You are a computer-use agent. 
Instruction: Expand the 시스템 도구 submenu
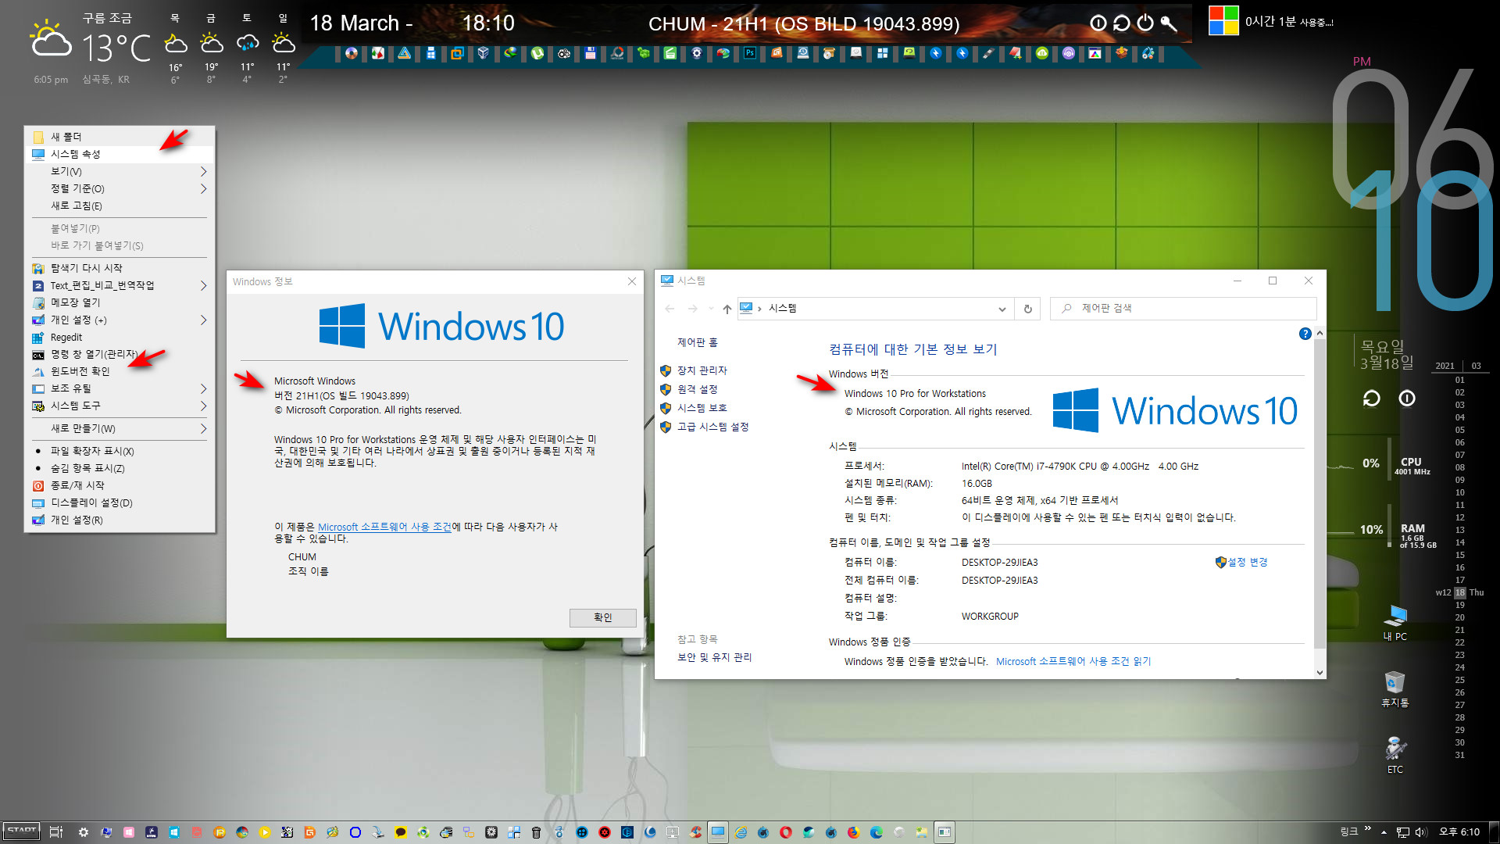[120, 406]
